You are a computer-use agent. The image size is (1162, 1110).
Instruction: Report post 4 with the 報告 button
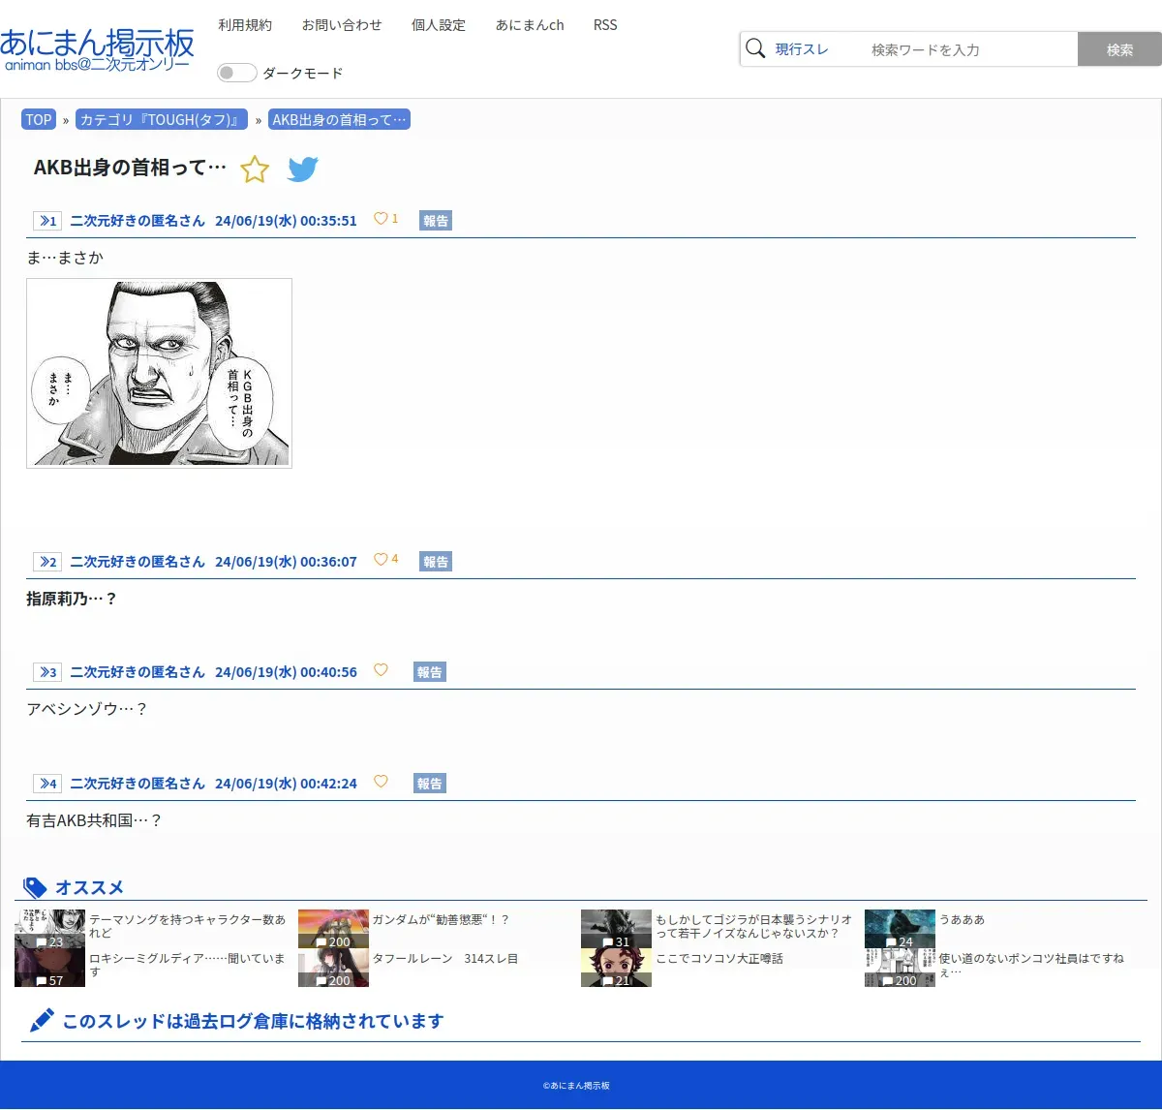coord(430,784)
